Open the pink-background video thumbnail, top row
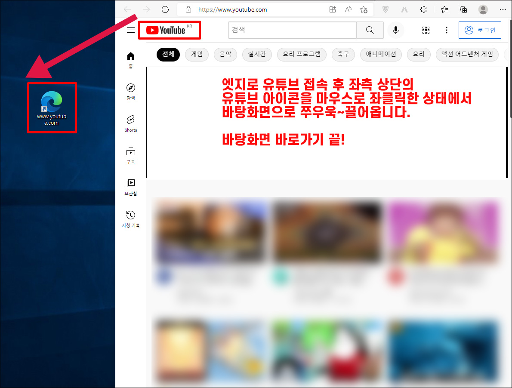512x388 pixels. point(444,232)
